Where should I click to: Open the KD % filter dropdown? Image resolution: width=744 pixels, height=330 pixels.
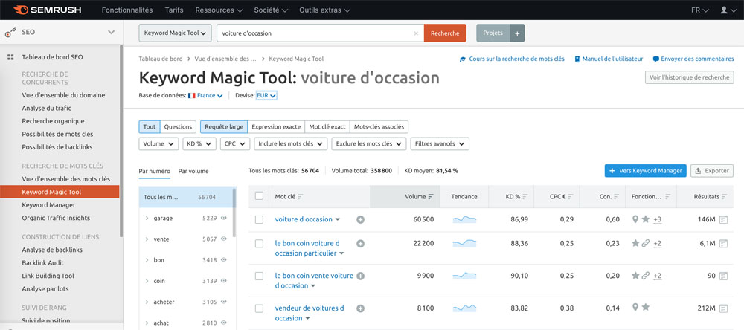(199, 143)
